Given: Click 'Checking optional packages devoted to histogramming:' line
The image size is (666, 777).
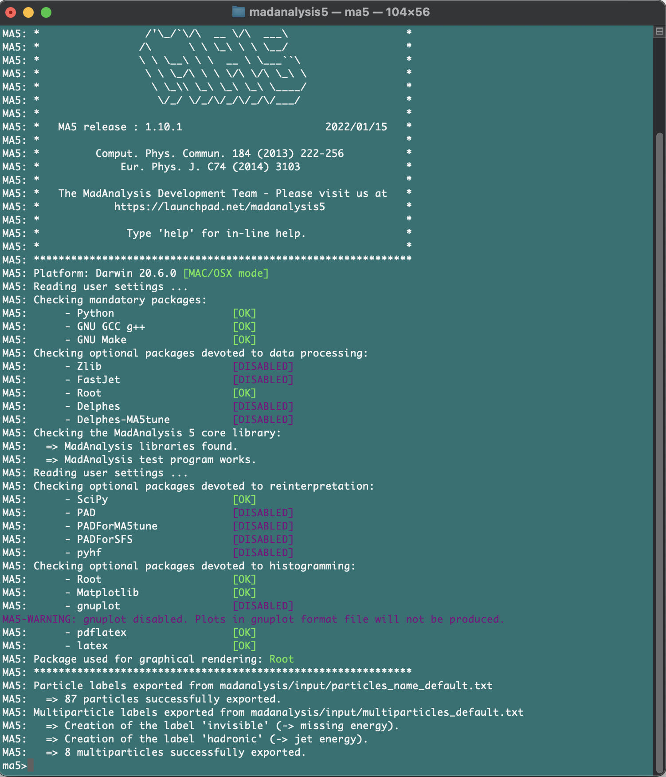Looking at the screenshot, I should 195,566.
